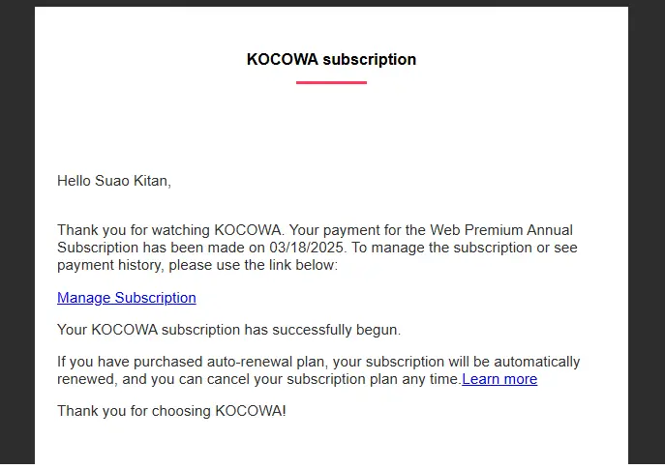Viewport: 665px width, 469px height.
Task: Click the Thank you for choosing KOCOWA line
Action: (171, 411)
